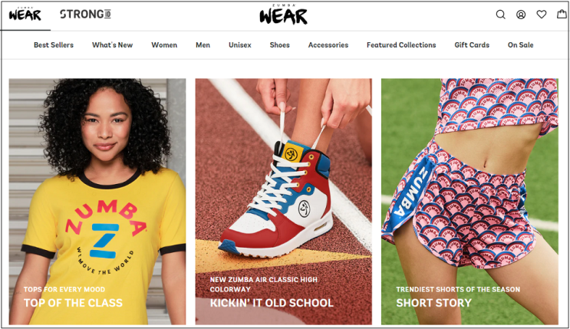Viewport: 570px width, 329px height.
Task: Open the On Sale section
Action: (x=521, y=45)
